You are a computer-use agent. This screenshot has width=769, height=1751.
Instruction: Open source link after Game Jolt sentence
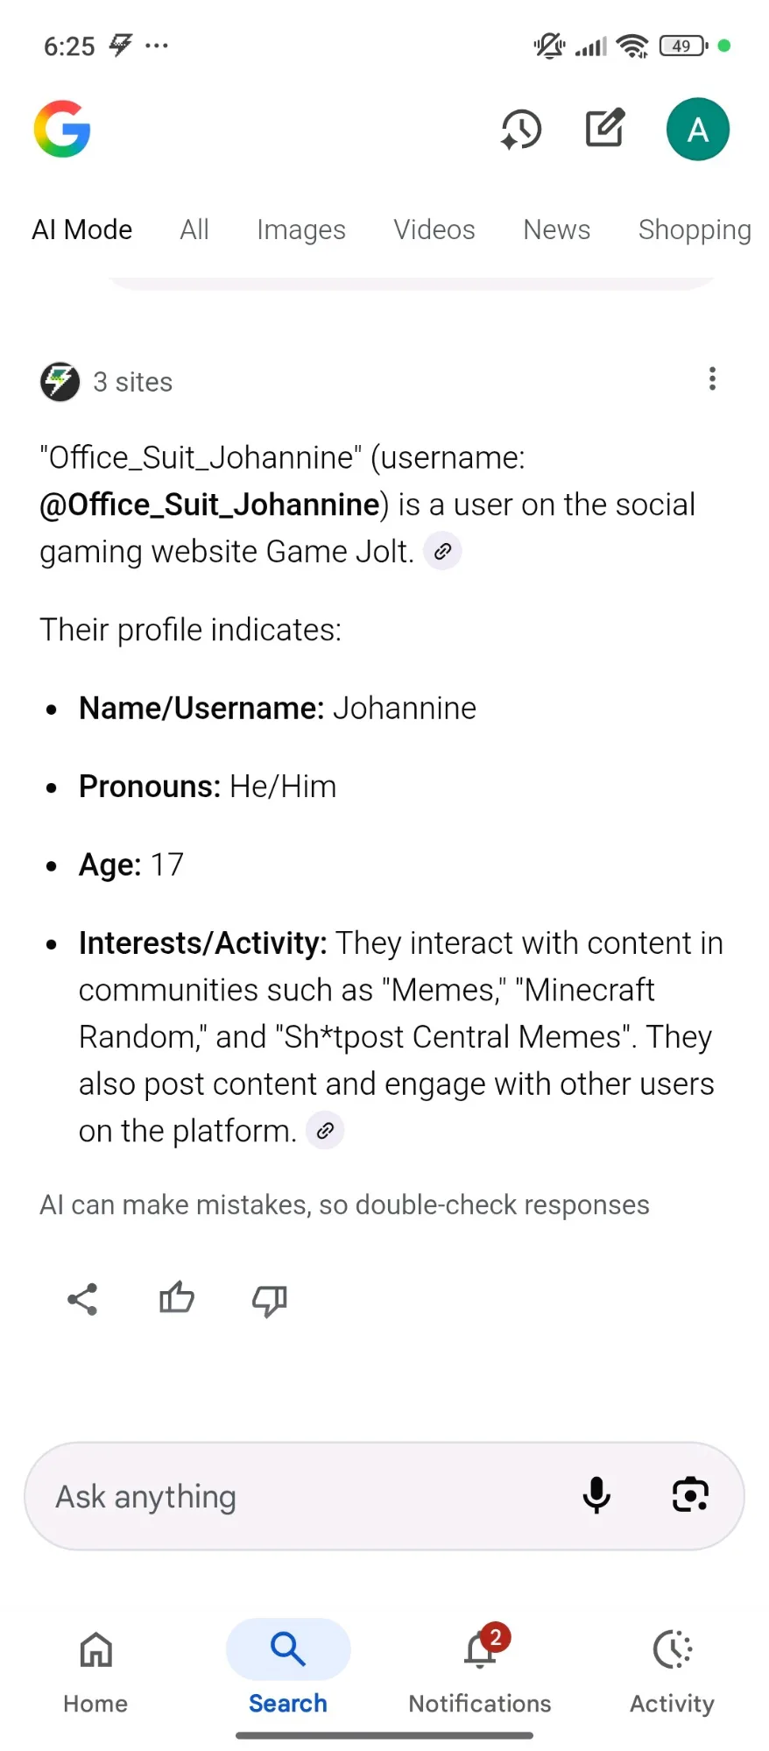click(x=442, y=552)
